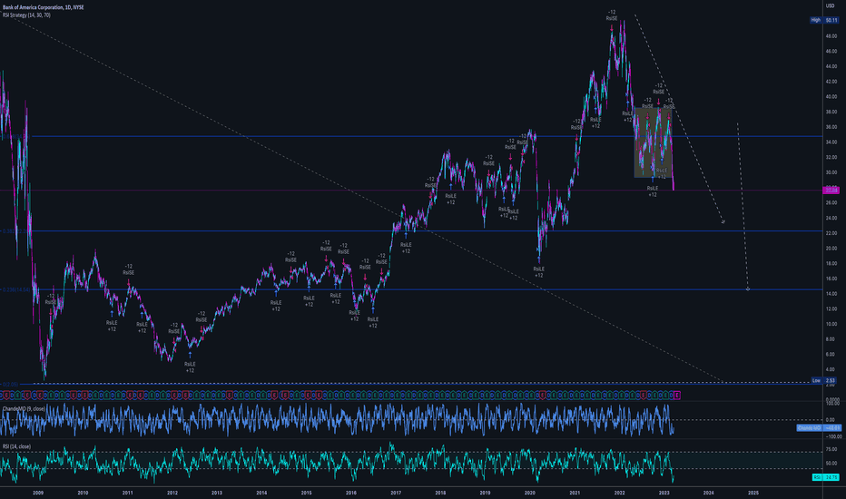Click the 48.00 price axis label
The image size is (846, 499).
tap(831, 36)
